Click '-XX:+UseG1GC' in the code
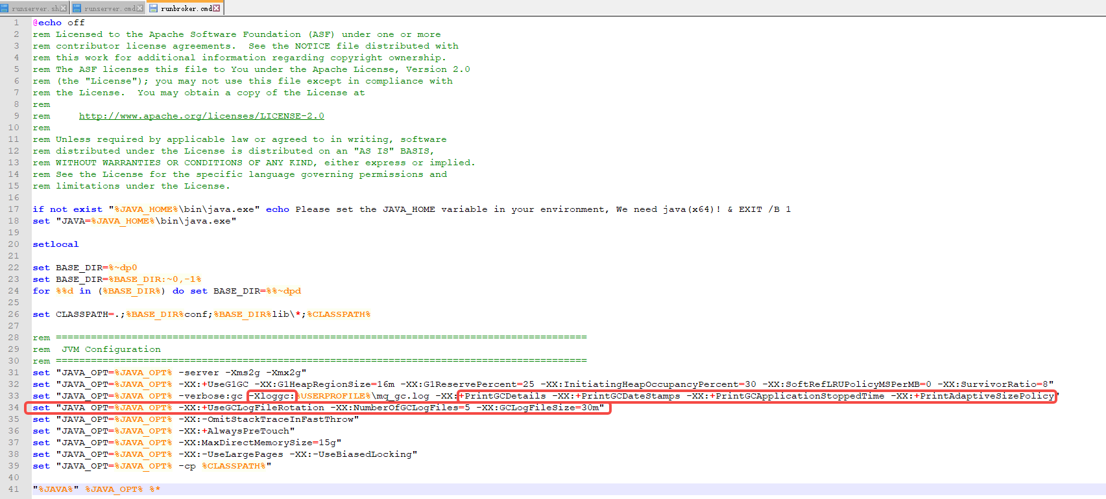The height and width of the screenshot is (499, 1106). point(213,384)
